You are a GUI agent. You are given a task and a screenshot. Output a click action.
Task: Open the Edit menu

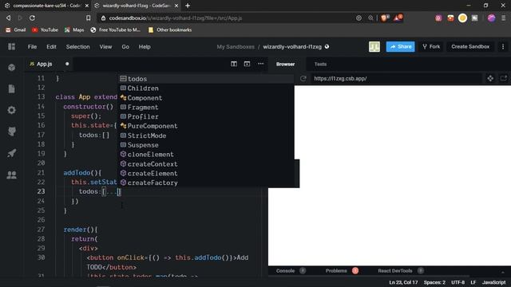tap(51, 47)
